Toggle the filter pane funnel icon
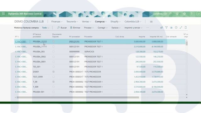The height and width of the screenshot is (113, 201). pyautogui.click(x=166, y=28)
